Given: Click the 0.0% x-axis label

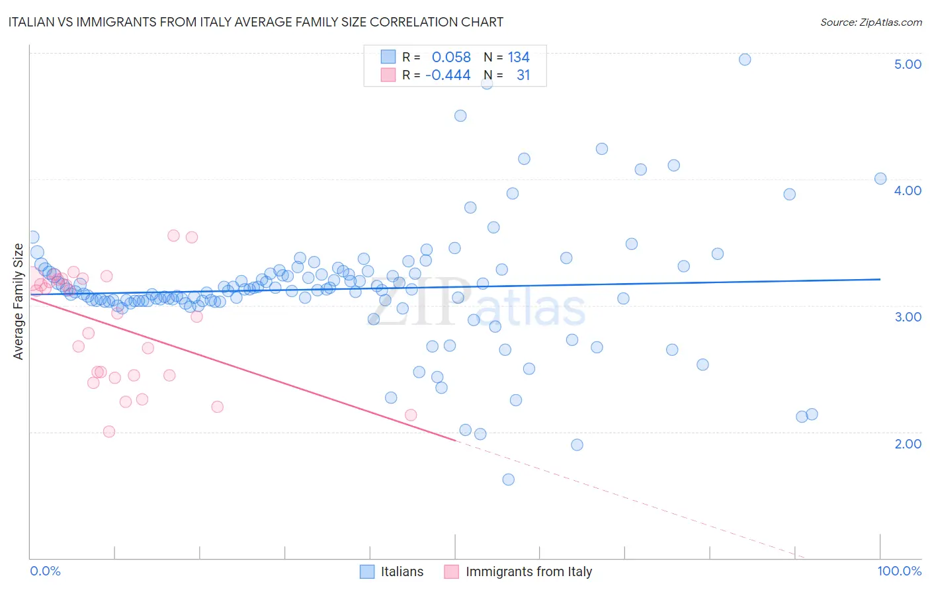Looking at the screenshot, I should [x=45, y=571].
